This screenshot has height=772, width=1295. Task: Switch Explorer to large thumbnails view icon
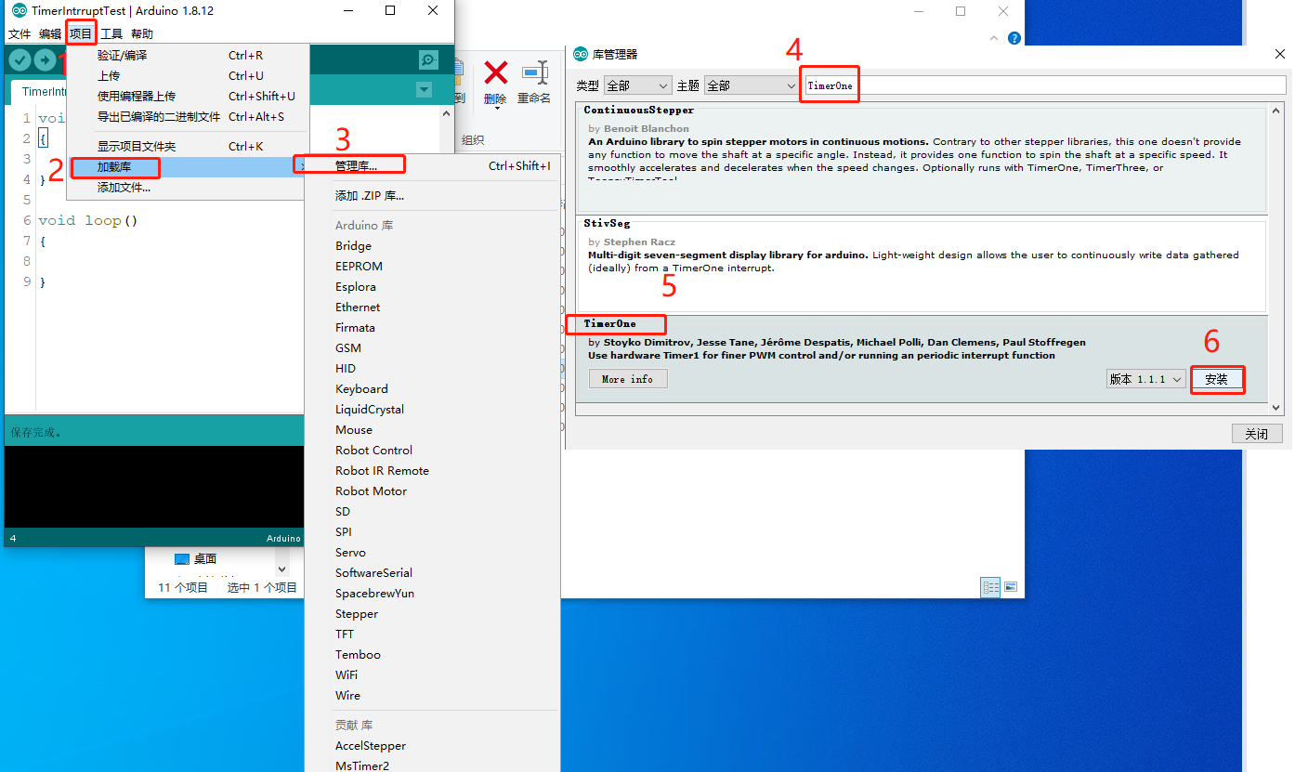pos(1011,587)
